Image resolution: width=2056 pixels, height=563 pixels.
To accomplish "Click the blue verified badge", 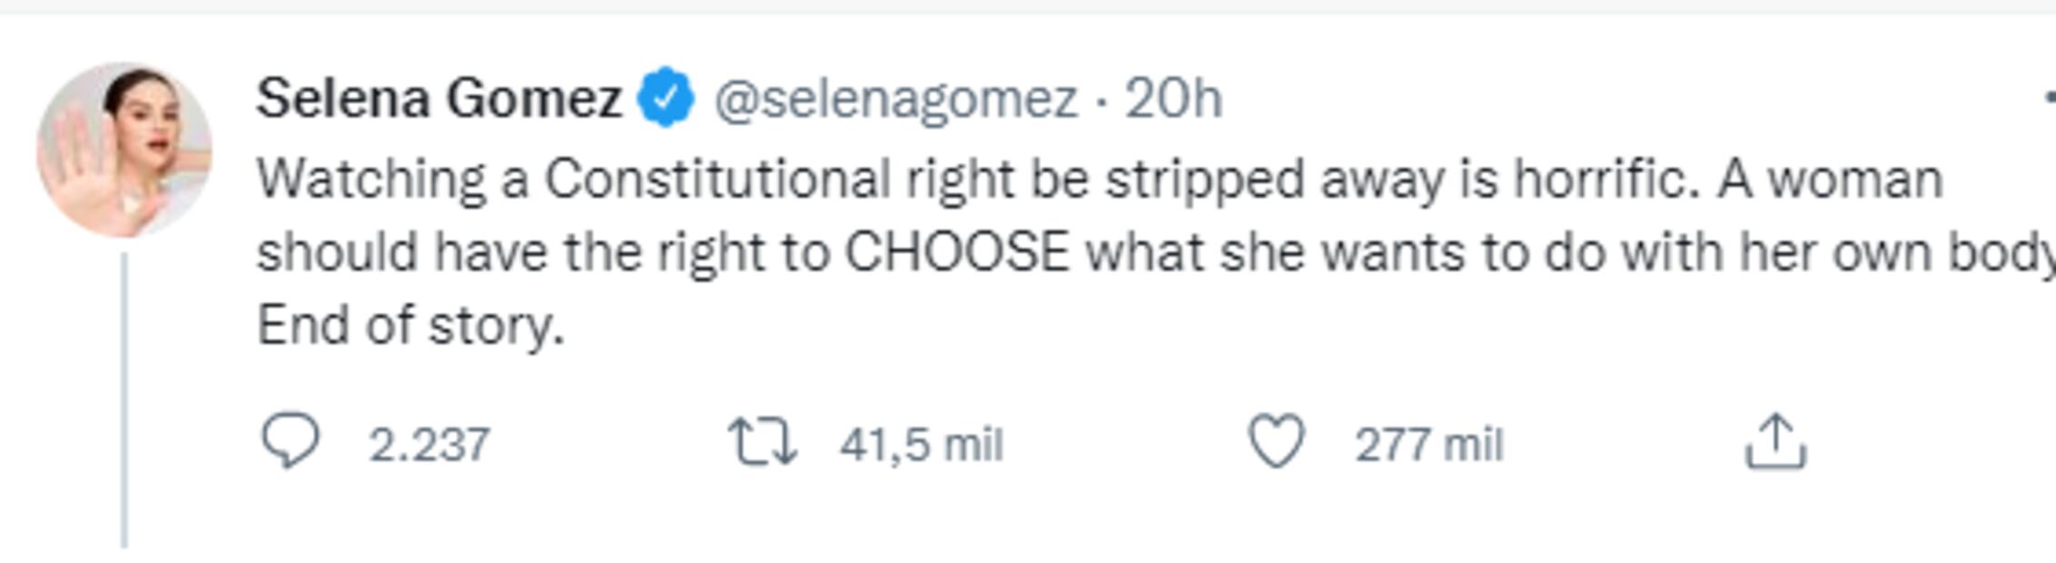I will (x=666, y=97).
